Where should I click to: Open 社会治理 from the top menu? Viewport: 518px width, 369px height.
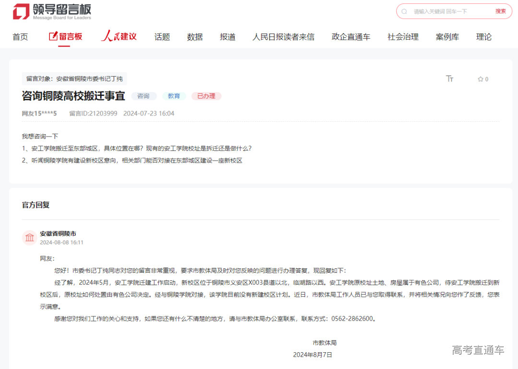coord(403,36)
